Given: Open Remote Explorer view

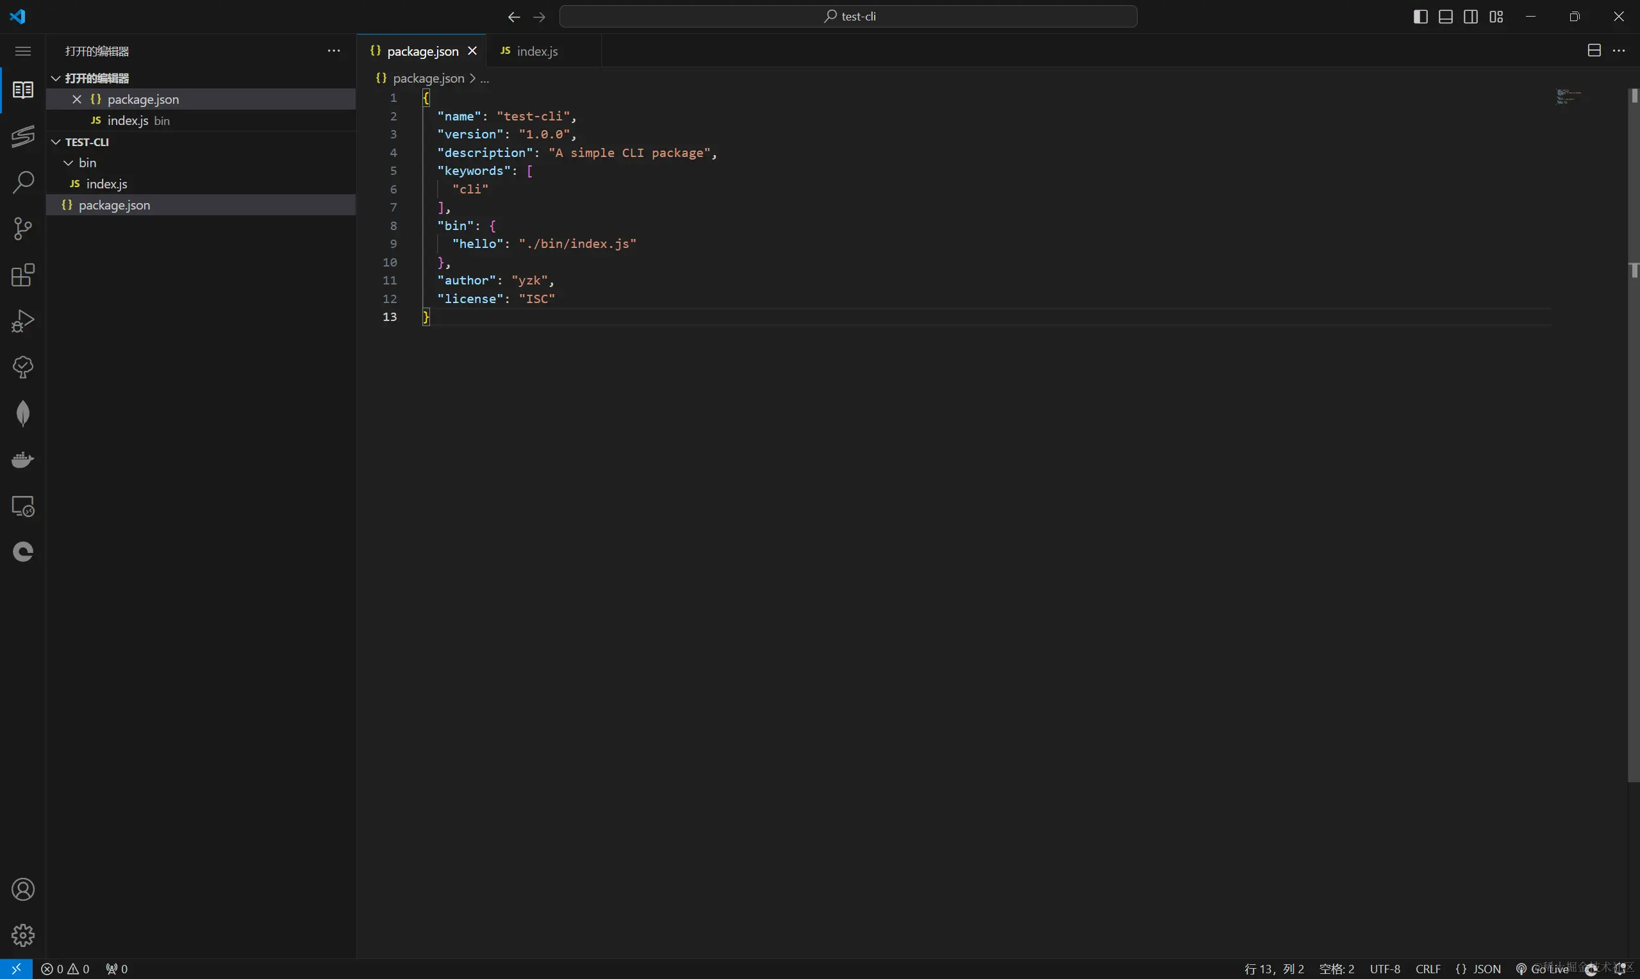Looking at the screenshot, I should click(x=23, y=506).
